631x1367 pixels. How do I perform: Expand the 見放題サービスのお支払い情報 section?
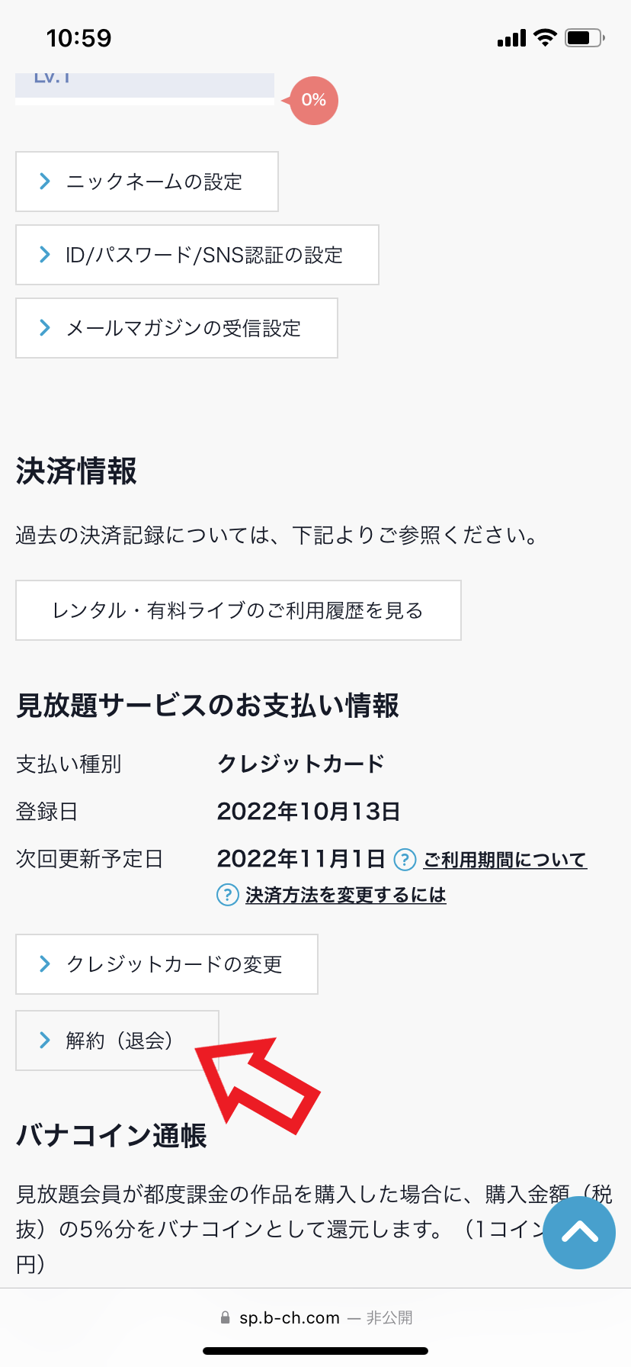207,706
